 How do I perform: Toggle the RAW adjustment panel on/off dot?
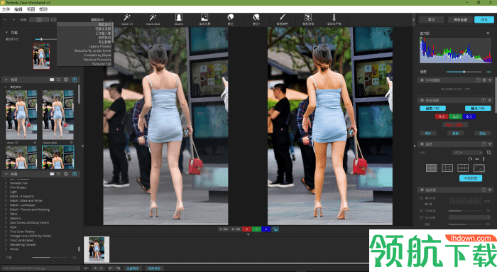coord(422,80)
